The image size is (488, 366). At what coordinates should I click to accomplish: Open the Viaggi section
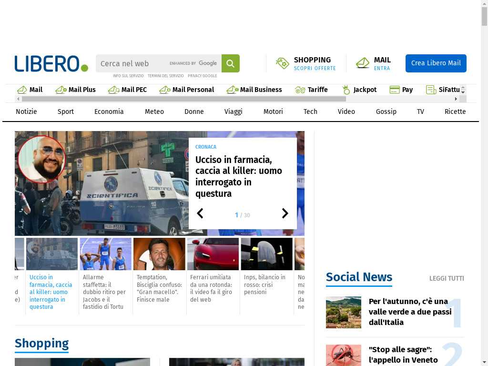click(x=234, y=112)
